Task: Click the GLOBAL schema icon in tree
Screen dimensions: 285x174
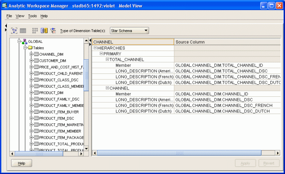Action: [25, 42]
